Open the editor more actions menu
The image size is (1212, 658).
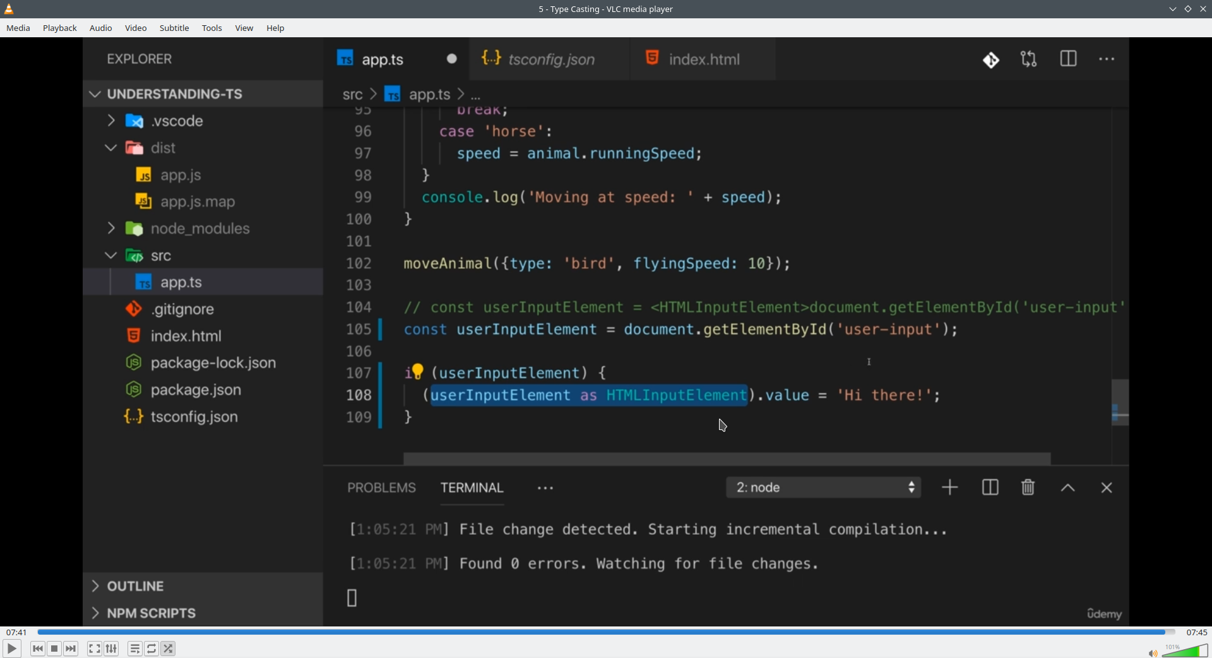pyautogui.click(x=1107, y=59)
